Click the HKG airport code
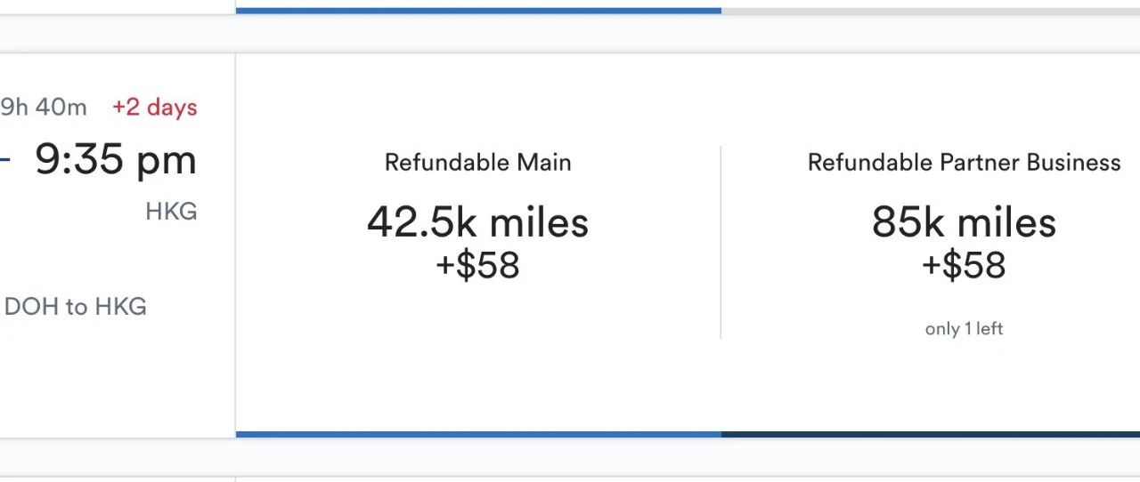The image size is (1140, 482). pyautogui.click(x=171, y=213)
